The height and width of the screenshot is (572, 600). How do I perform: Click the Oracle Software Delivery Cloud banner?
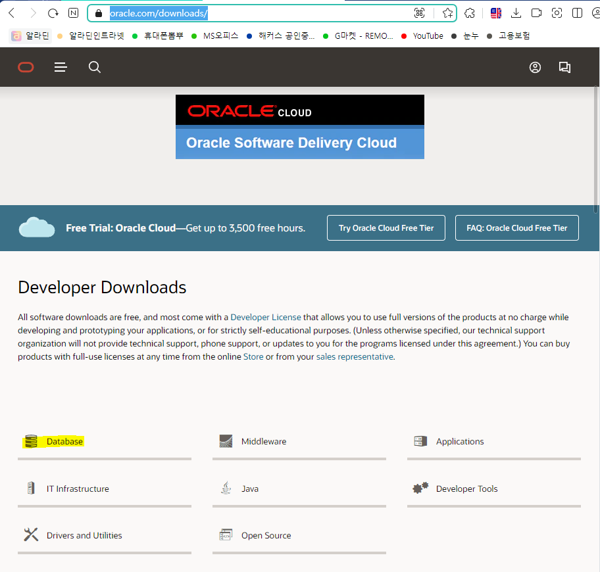299,126
